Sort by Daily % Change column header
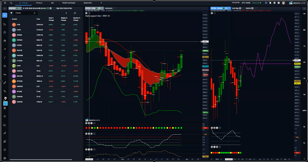Image resolution: width=308 pixels, height=162 pixels. click(x=51, y=19)
